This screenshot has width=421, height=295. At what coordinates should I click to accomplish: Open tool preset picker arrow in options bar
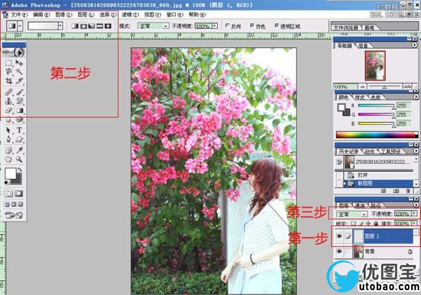click(x=20, y=26)
